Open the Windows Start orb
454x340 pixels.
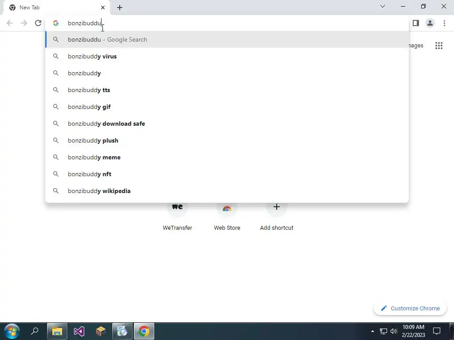click(12, 331)
